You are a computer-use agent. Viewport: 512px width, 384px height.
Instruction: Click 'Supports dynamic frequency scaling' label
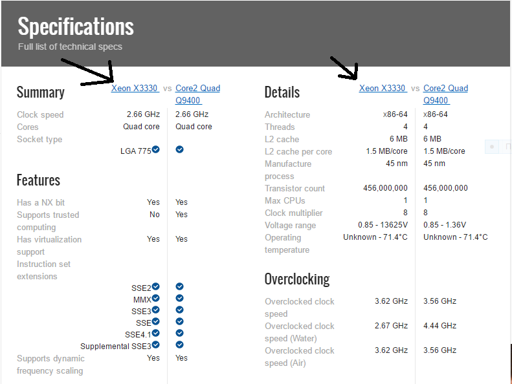50,365
